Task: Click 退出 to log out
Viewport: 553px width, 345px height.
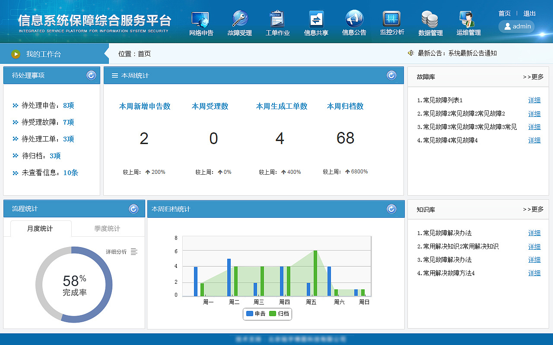Action: (530, 13)
